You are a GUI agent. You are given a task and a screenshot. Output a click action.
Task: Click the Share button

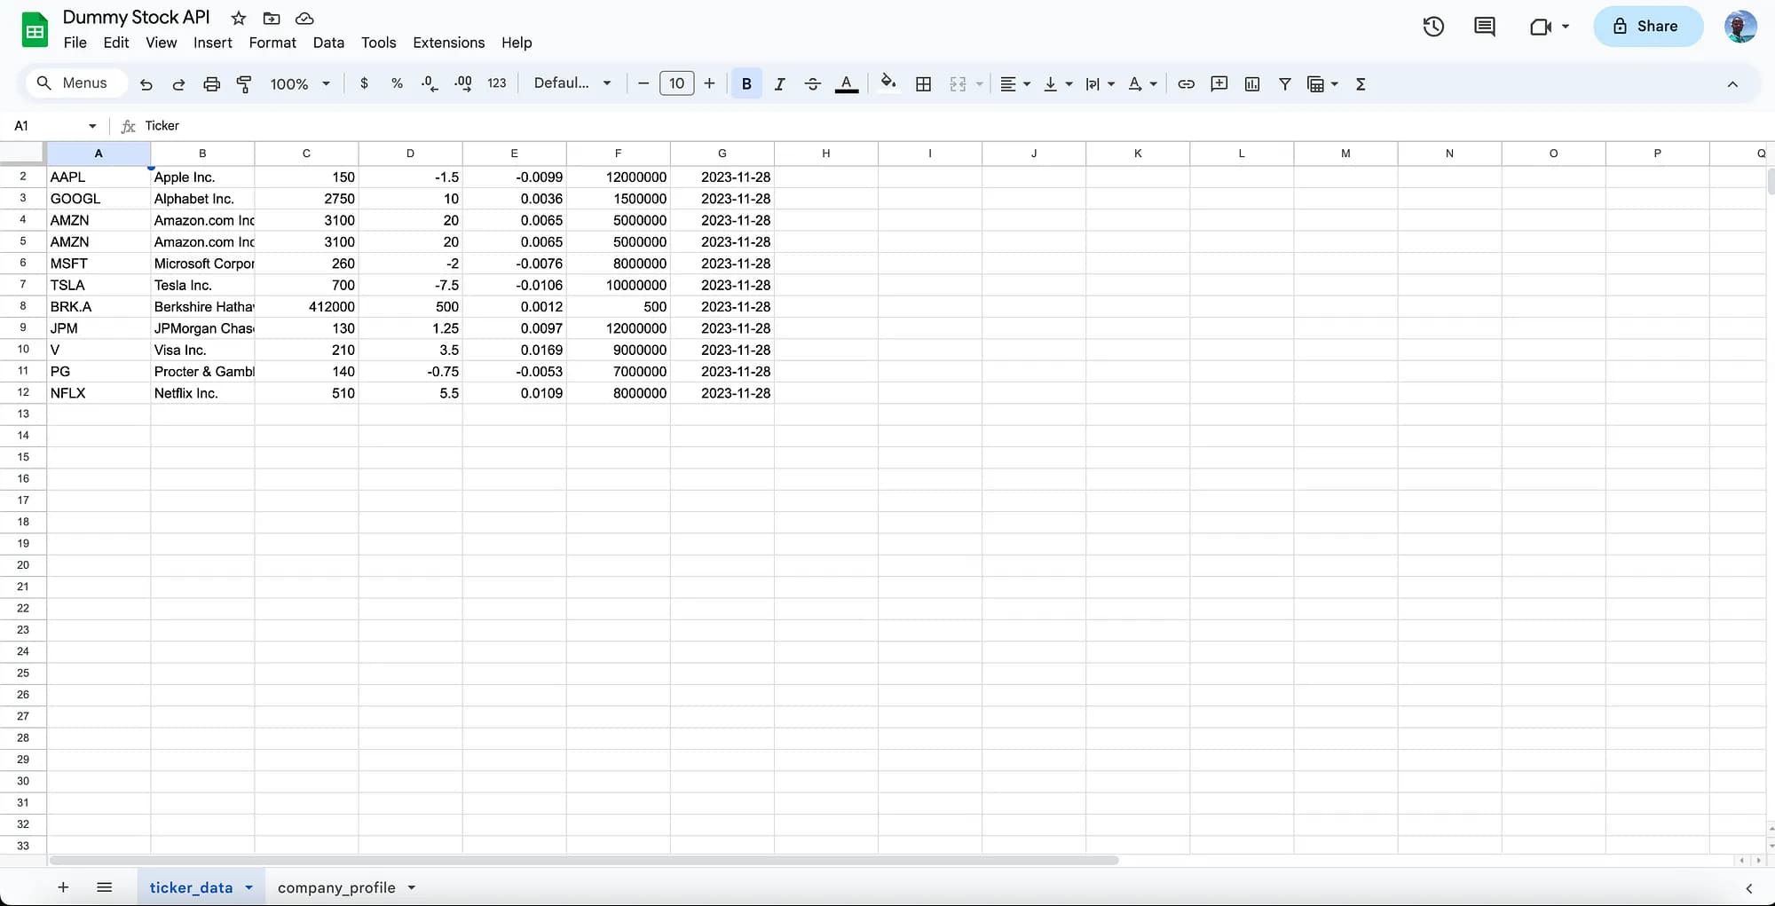point(1648,27)
